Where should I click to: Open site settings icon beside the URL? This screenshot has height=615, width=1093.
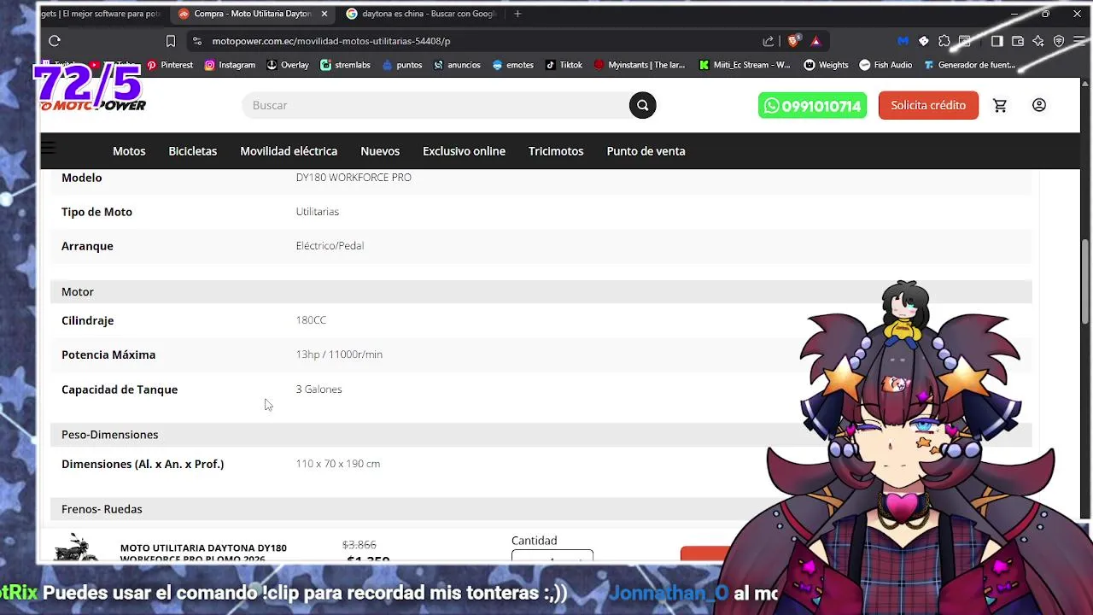pyautogui.click(x=197, y=40)
